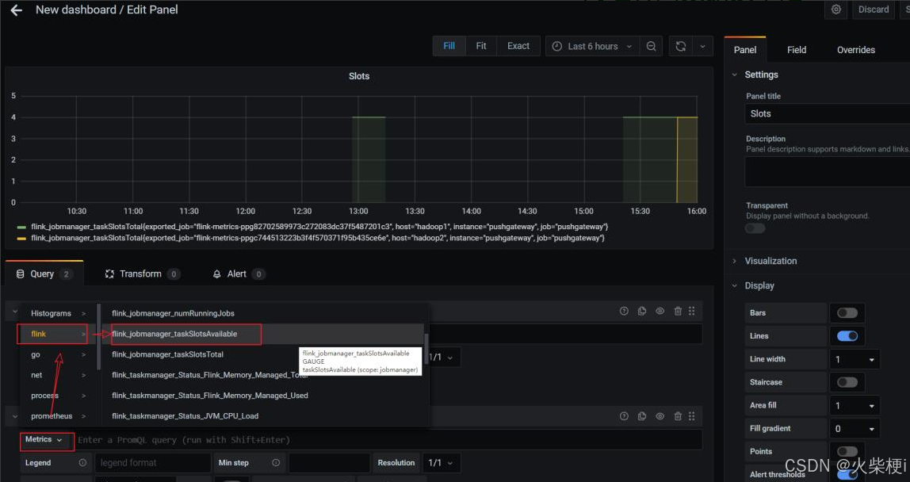Enable the Transparent background switch
Image resolution: width=910 pixels, height=482 pixels.
coord(755,228)
